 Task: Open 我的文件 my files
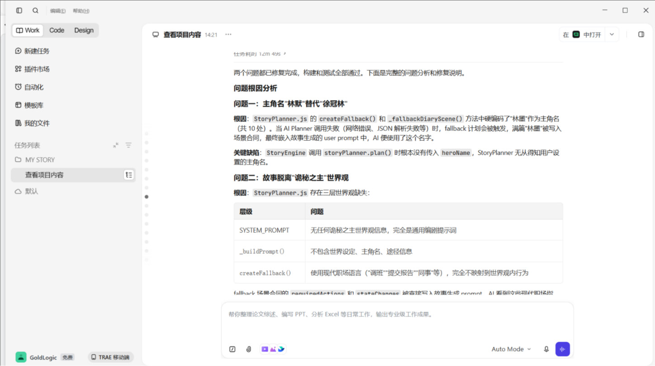tap(32, 123)
